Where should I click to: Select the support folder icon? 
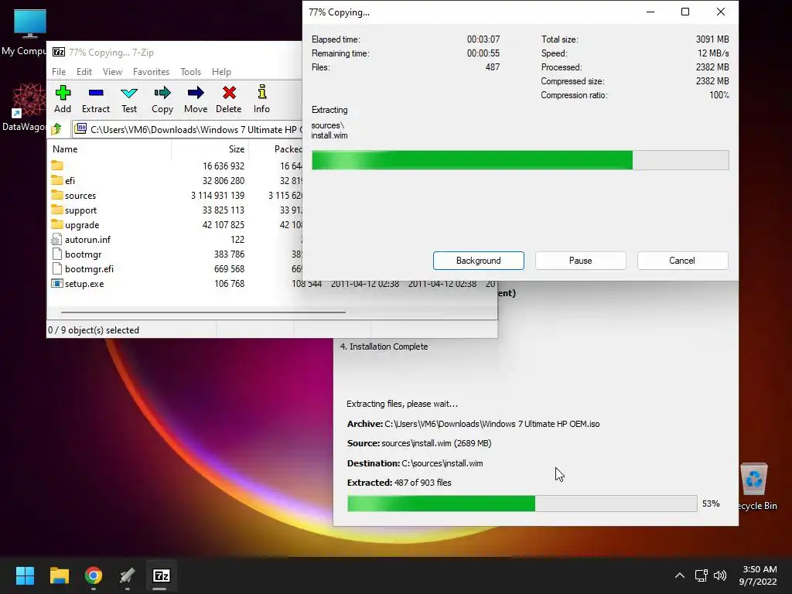click(x=57, y=210)
